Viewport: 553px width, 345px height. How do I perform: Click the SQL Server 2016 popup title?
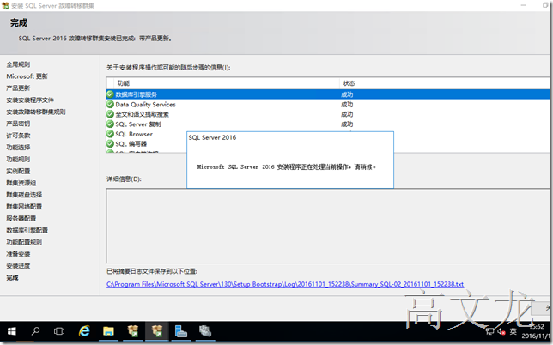[212, 137]
